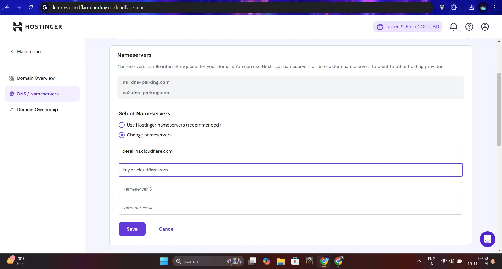Open the first Chrome taskbar icon
Viewport: 502px width, 269px height.
click(324, 261)
